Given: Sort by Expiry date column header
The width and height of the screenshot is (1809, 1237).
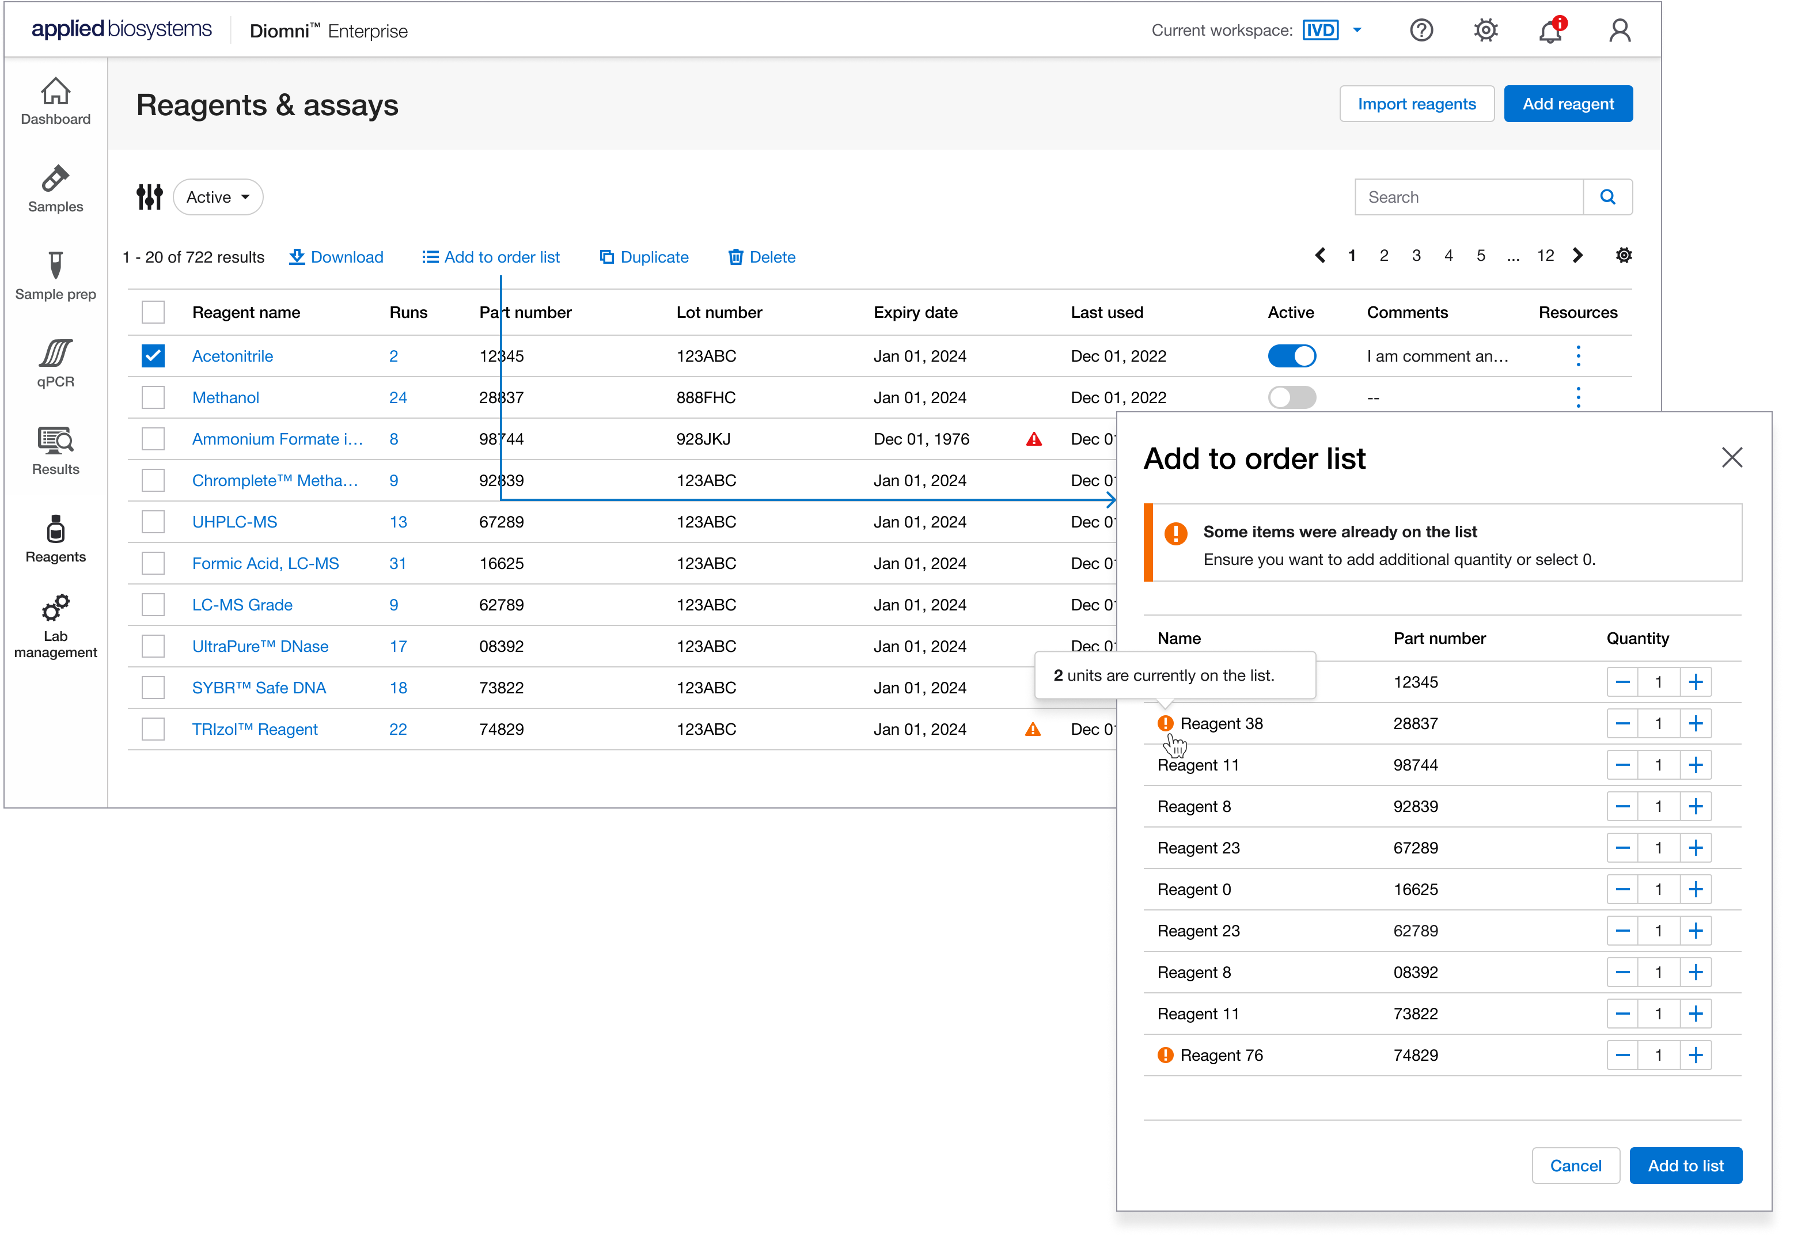Looking at the screenshot, I should coord(915,312).
